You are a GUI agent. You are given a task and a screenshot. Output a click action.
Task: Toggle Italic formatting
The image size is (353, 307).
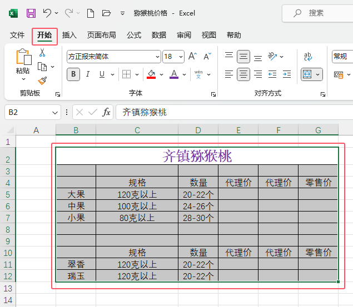click(88, 74)
